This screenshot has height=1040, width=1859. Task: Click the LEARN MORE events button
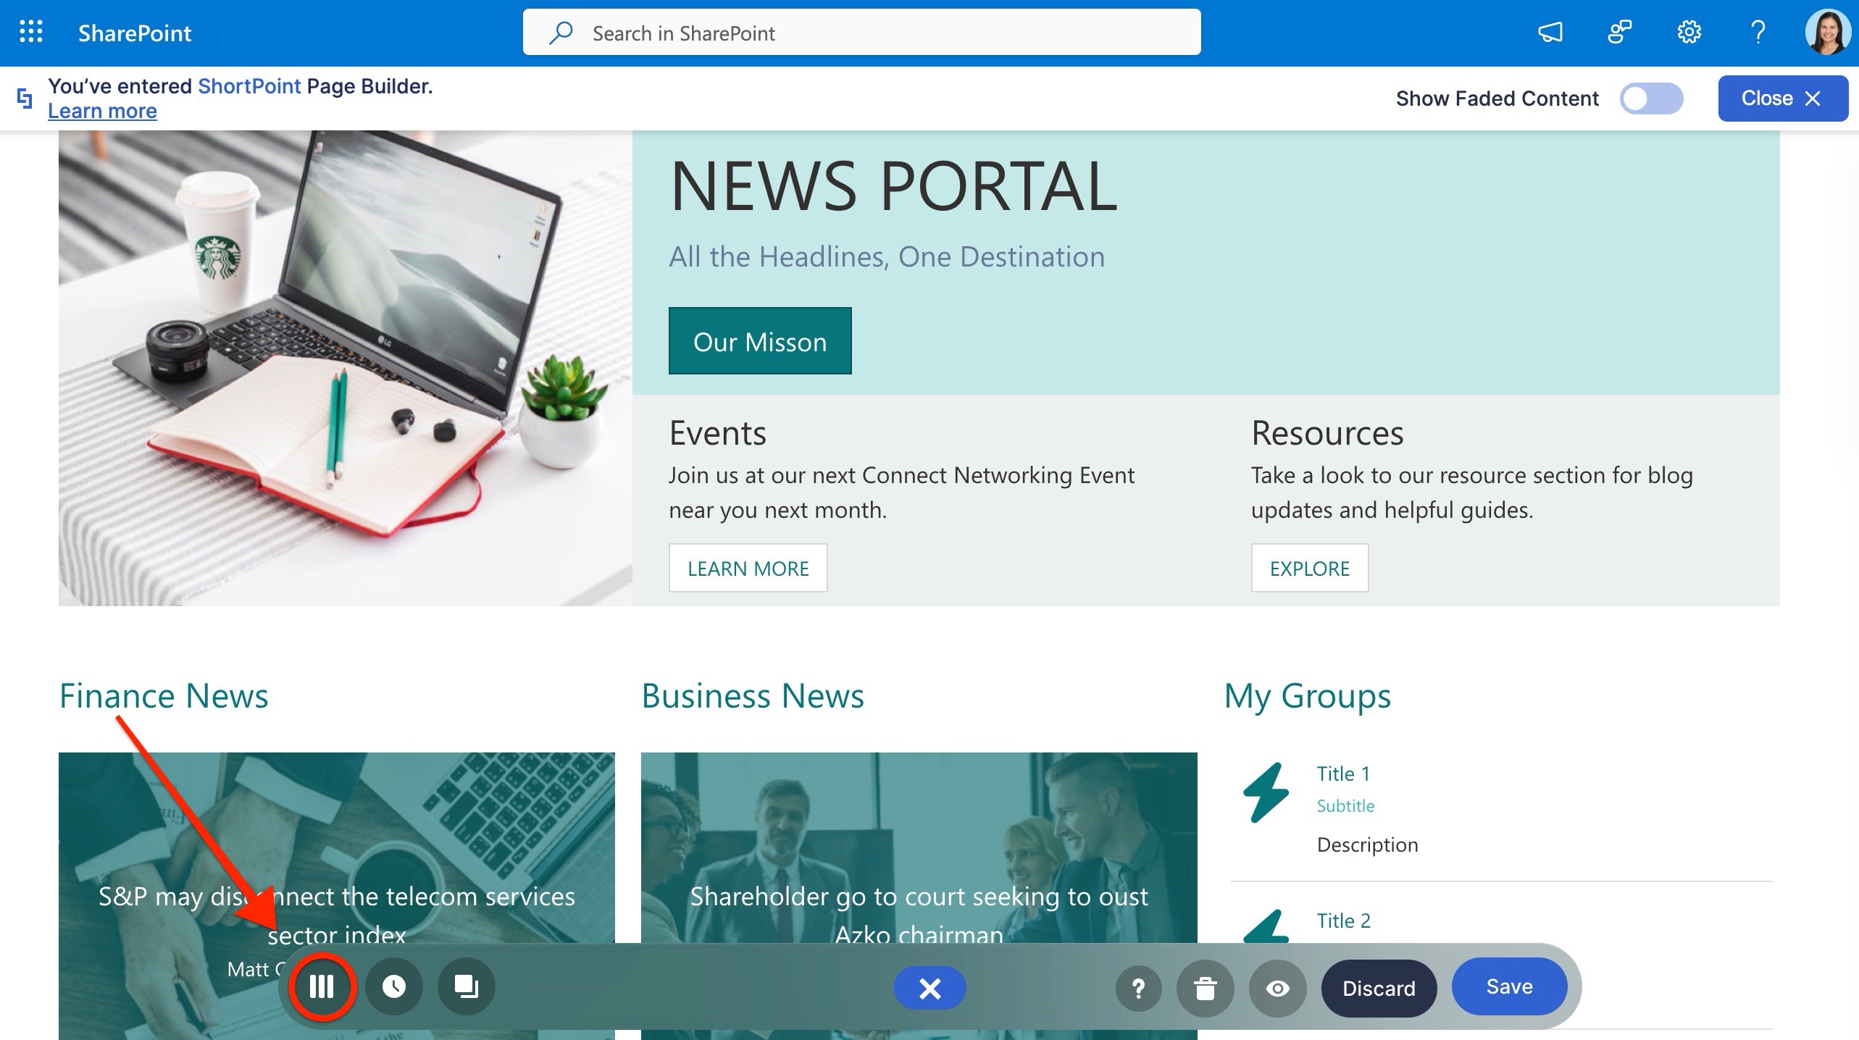tap(748, 569)
